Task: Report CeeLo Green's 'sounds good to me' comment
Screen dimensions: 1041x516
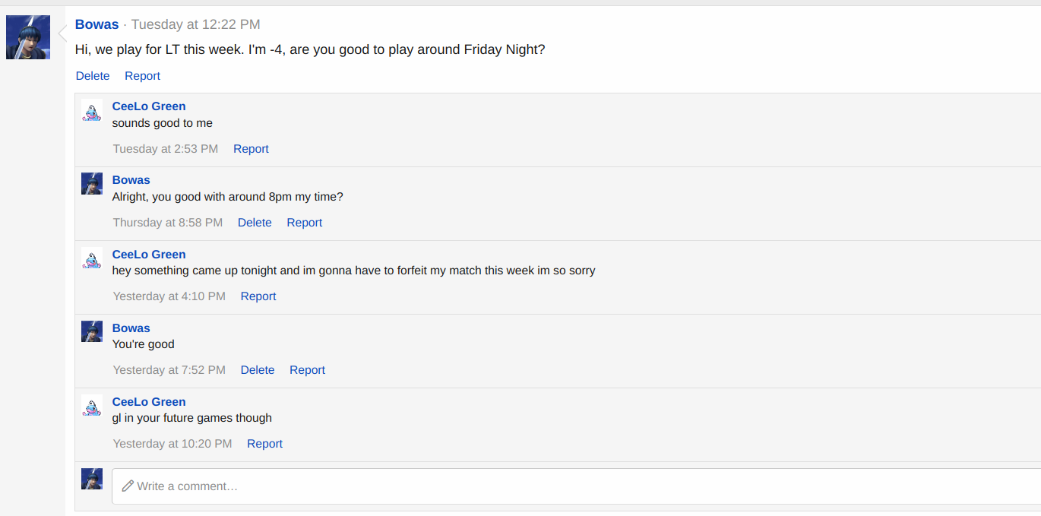Action: 251,149
